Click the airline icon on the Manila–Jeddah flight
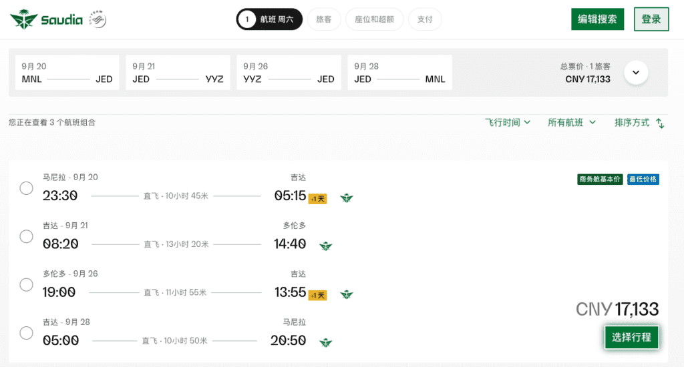The image size is (684, 367). coord(347,198)
